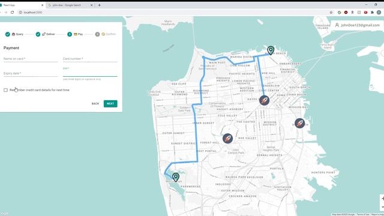Screen dimensions: 384x216
Task: Switch to the React App tab
Action: pyautogui.click(x=21, y=5)
